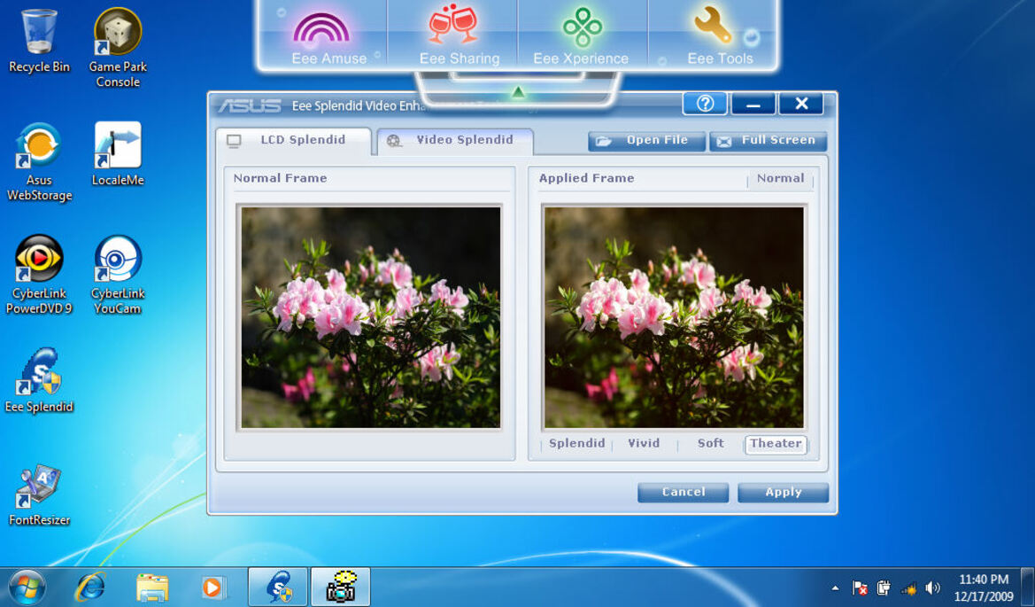The height and width of the screenshot is (607, 1035).
Task: Select the FontResizer desktop shortcut
Action: click(x=39, y=495)
